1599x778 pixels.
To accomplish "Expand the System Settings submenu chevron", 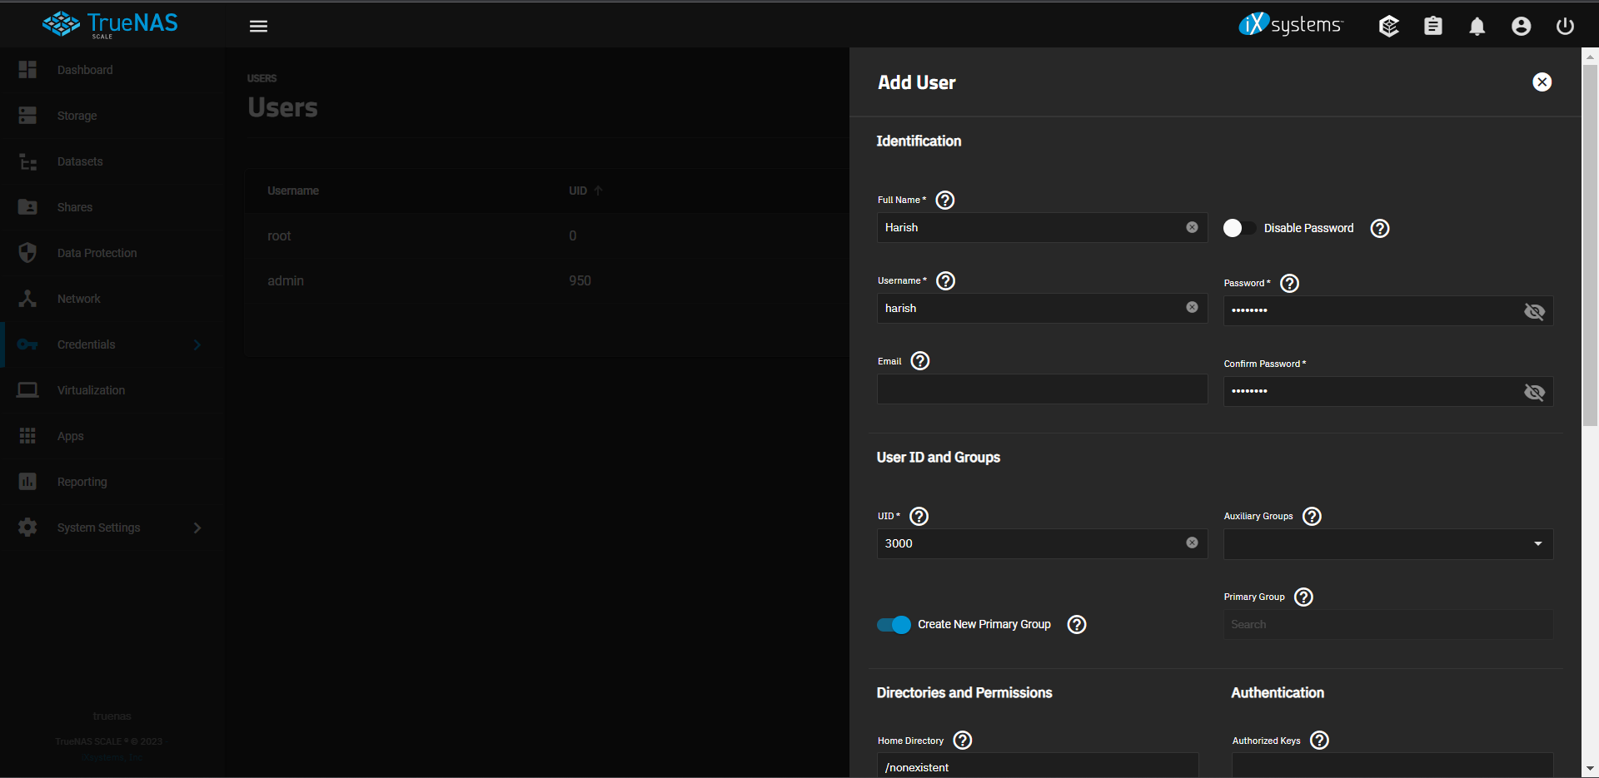I will [x=197, y=528].
